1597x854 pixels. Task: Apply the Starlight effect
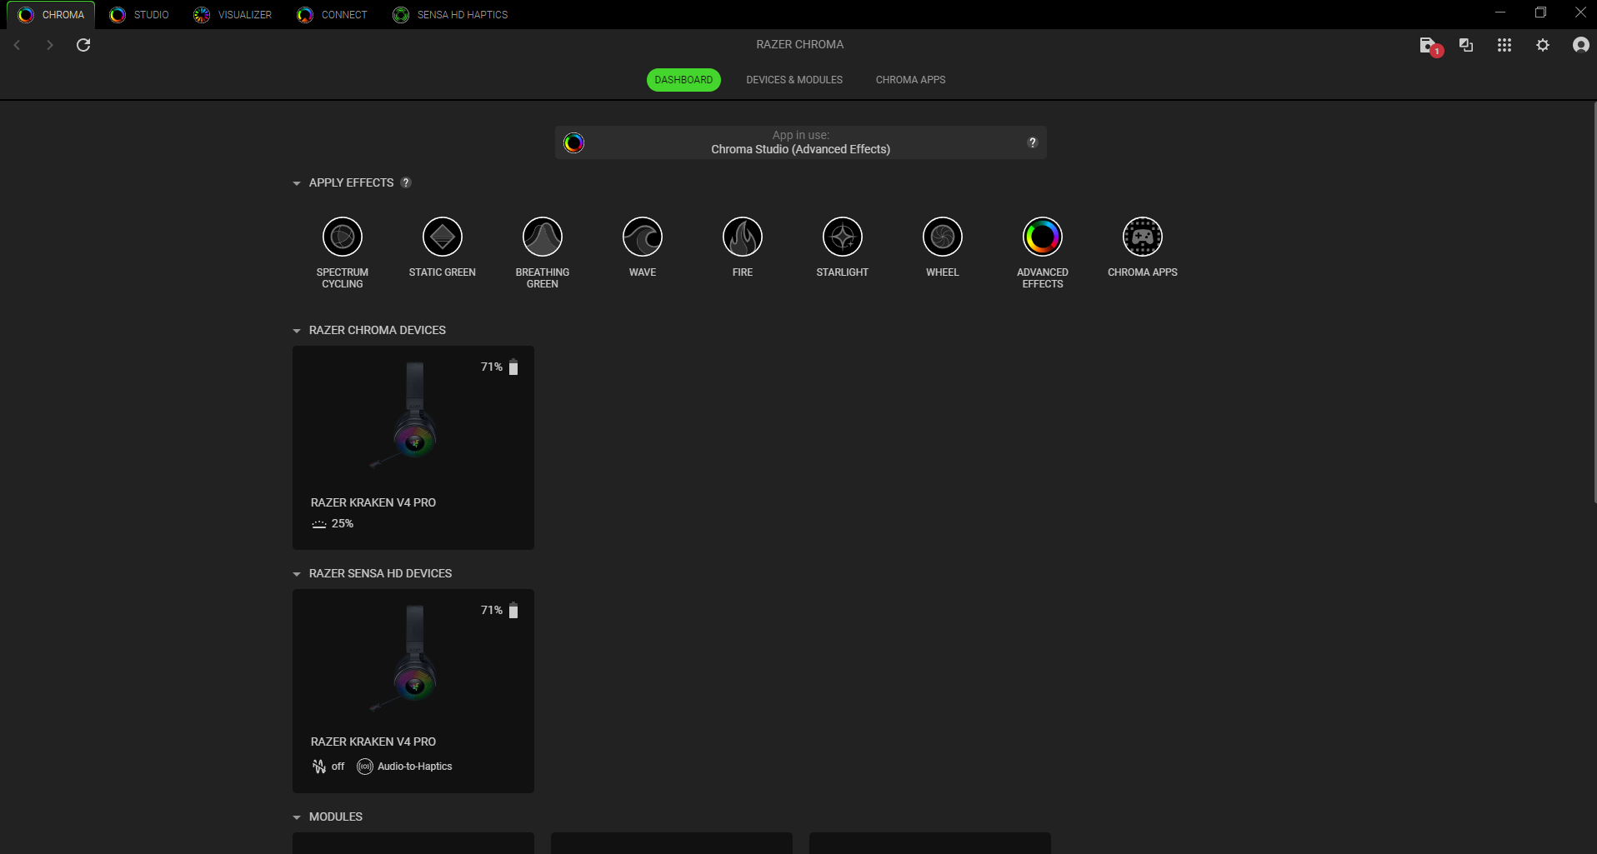coord(842,237)
